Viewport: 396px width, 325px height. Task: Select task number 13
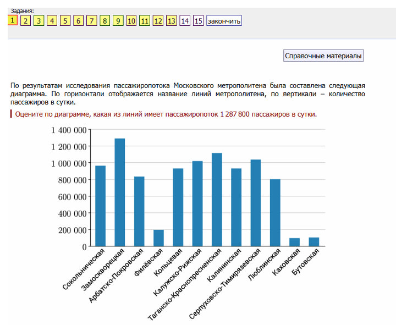click(172, 21)
